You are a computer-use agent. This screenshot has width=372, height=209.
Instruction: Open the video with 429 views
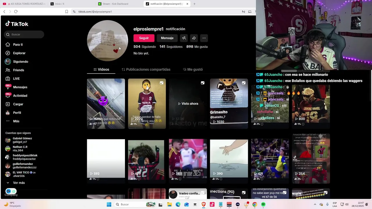147,158
